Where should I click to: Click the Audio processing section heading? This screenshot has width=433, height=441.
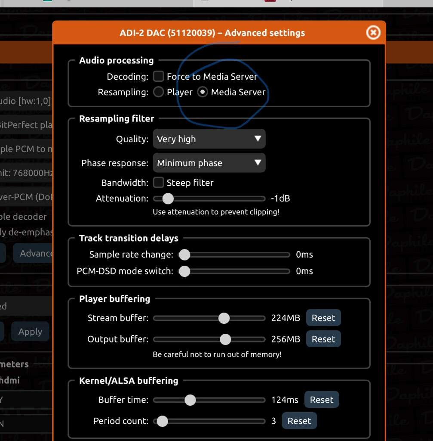116,60
